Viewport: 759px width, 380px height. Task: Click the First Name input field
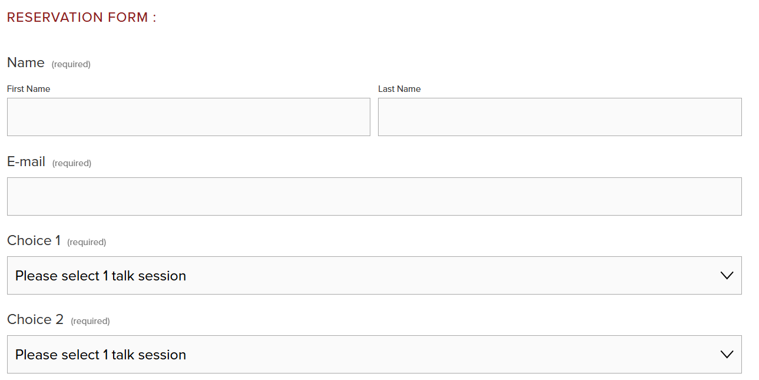coord(188,117)
